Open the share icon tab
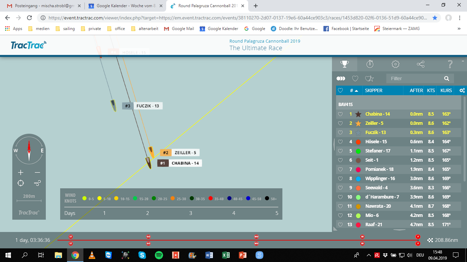The height and width of the screenshot is (262, 467). coord(421,64)
